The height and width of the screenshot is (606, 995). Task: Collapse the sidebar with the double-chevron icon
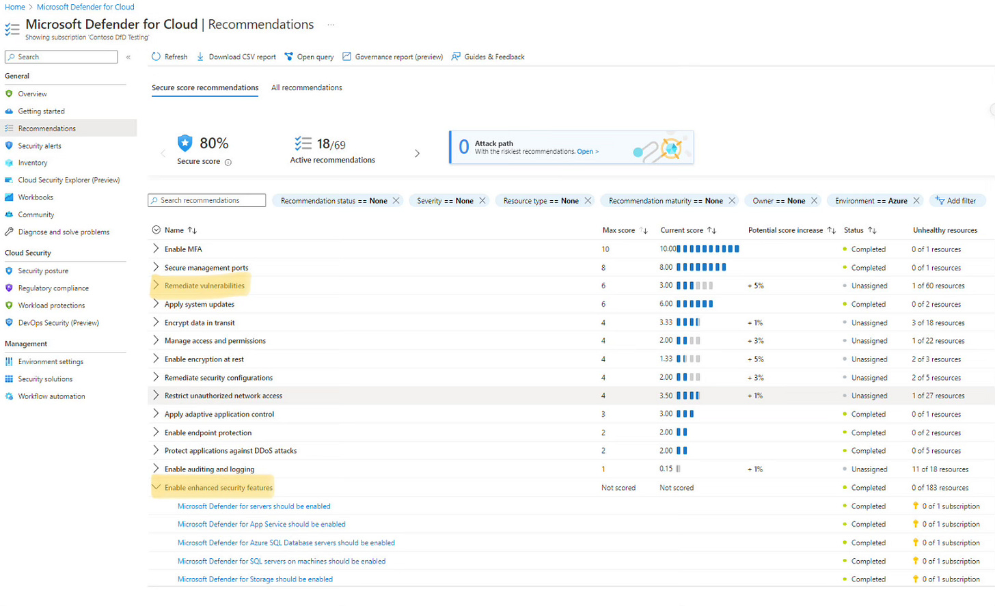pos(128,57)
